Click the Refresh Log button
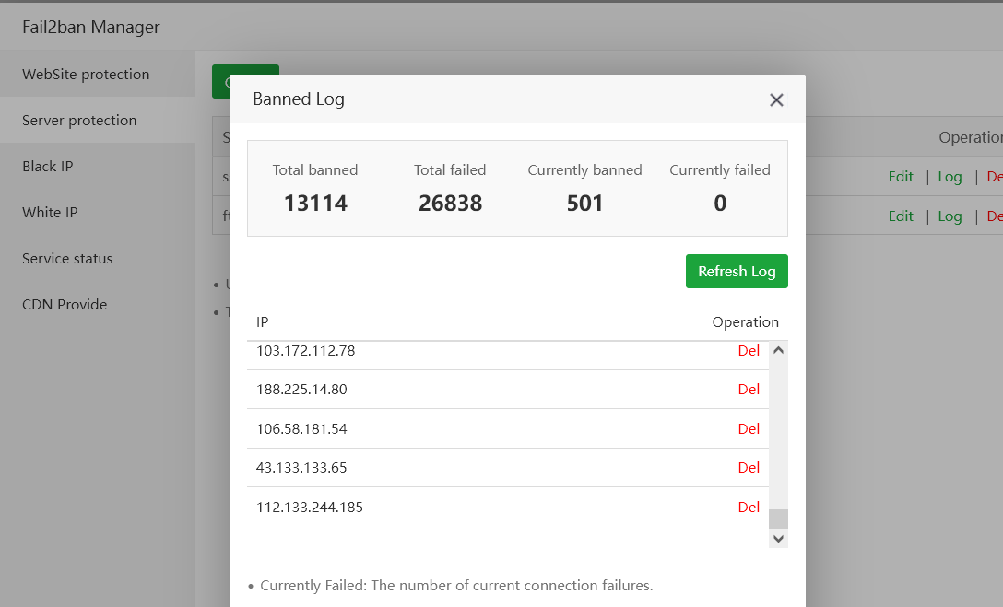Viewport: 1003px width, 607px height. 737,272
